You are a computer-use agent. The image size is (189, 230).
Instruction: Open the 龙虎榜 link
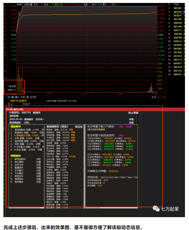(x=129, y=127)
